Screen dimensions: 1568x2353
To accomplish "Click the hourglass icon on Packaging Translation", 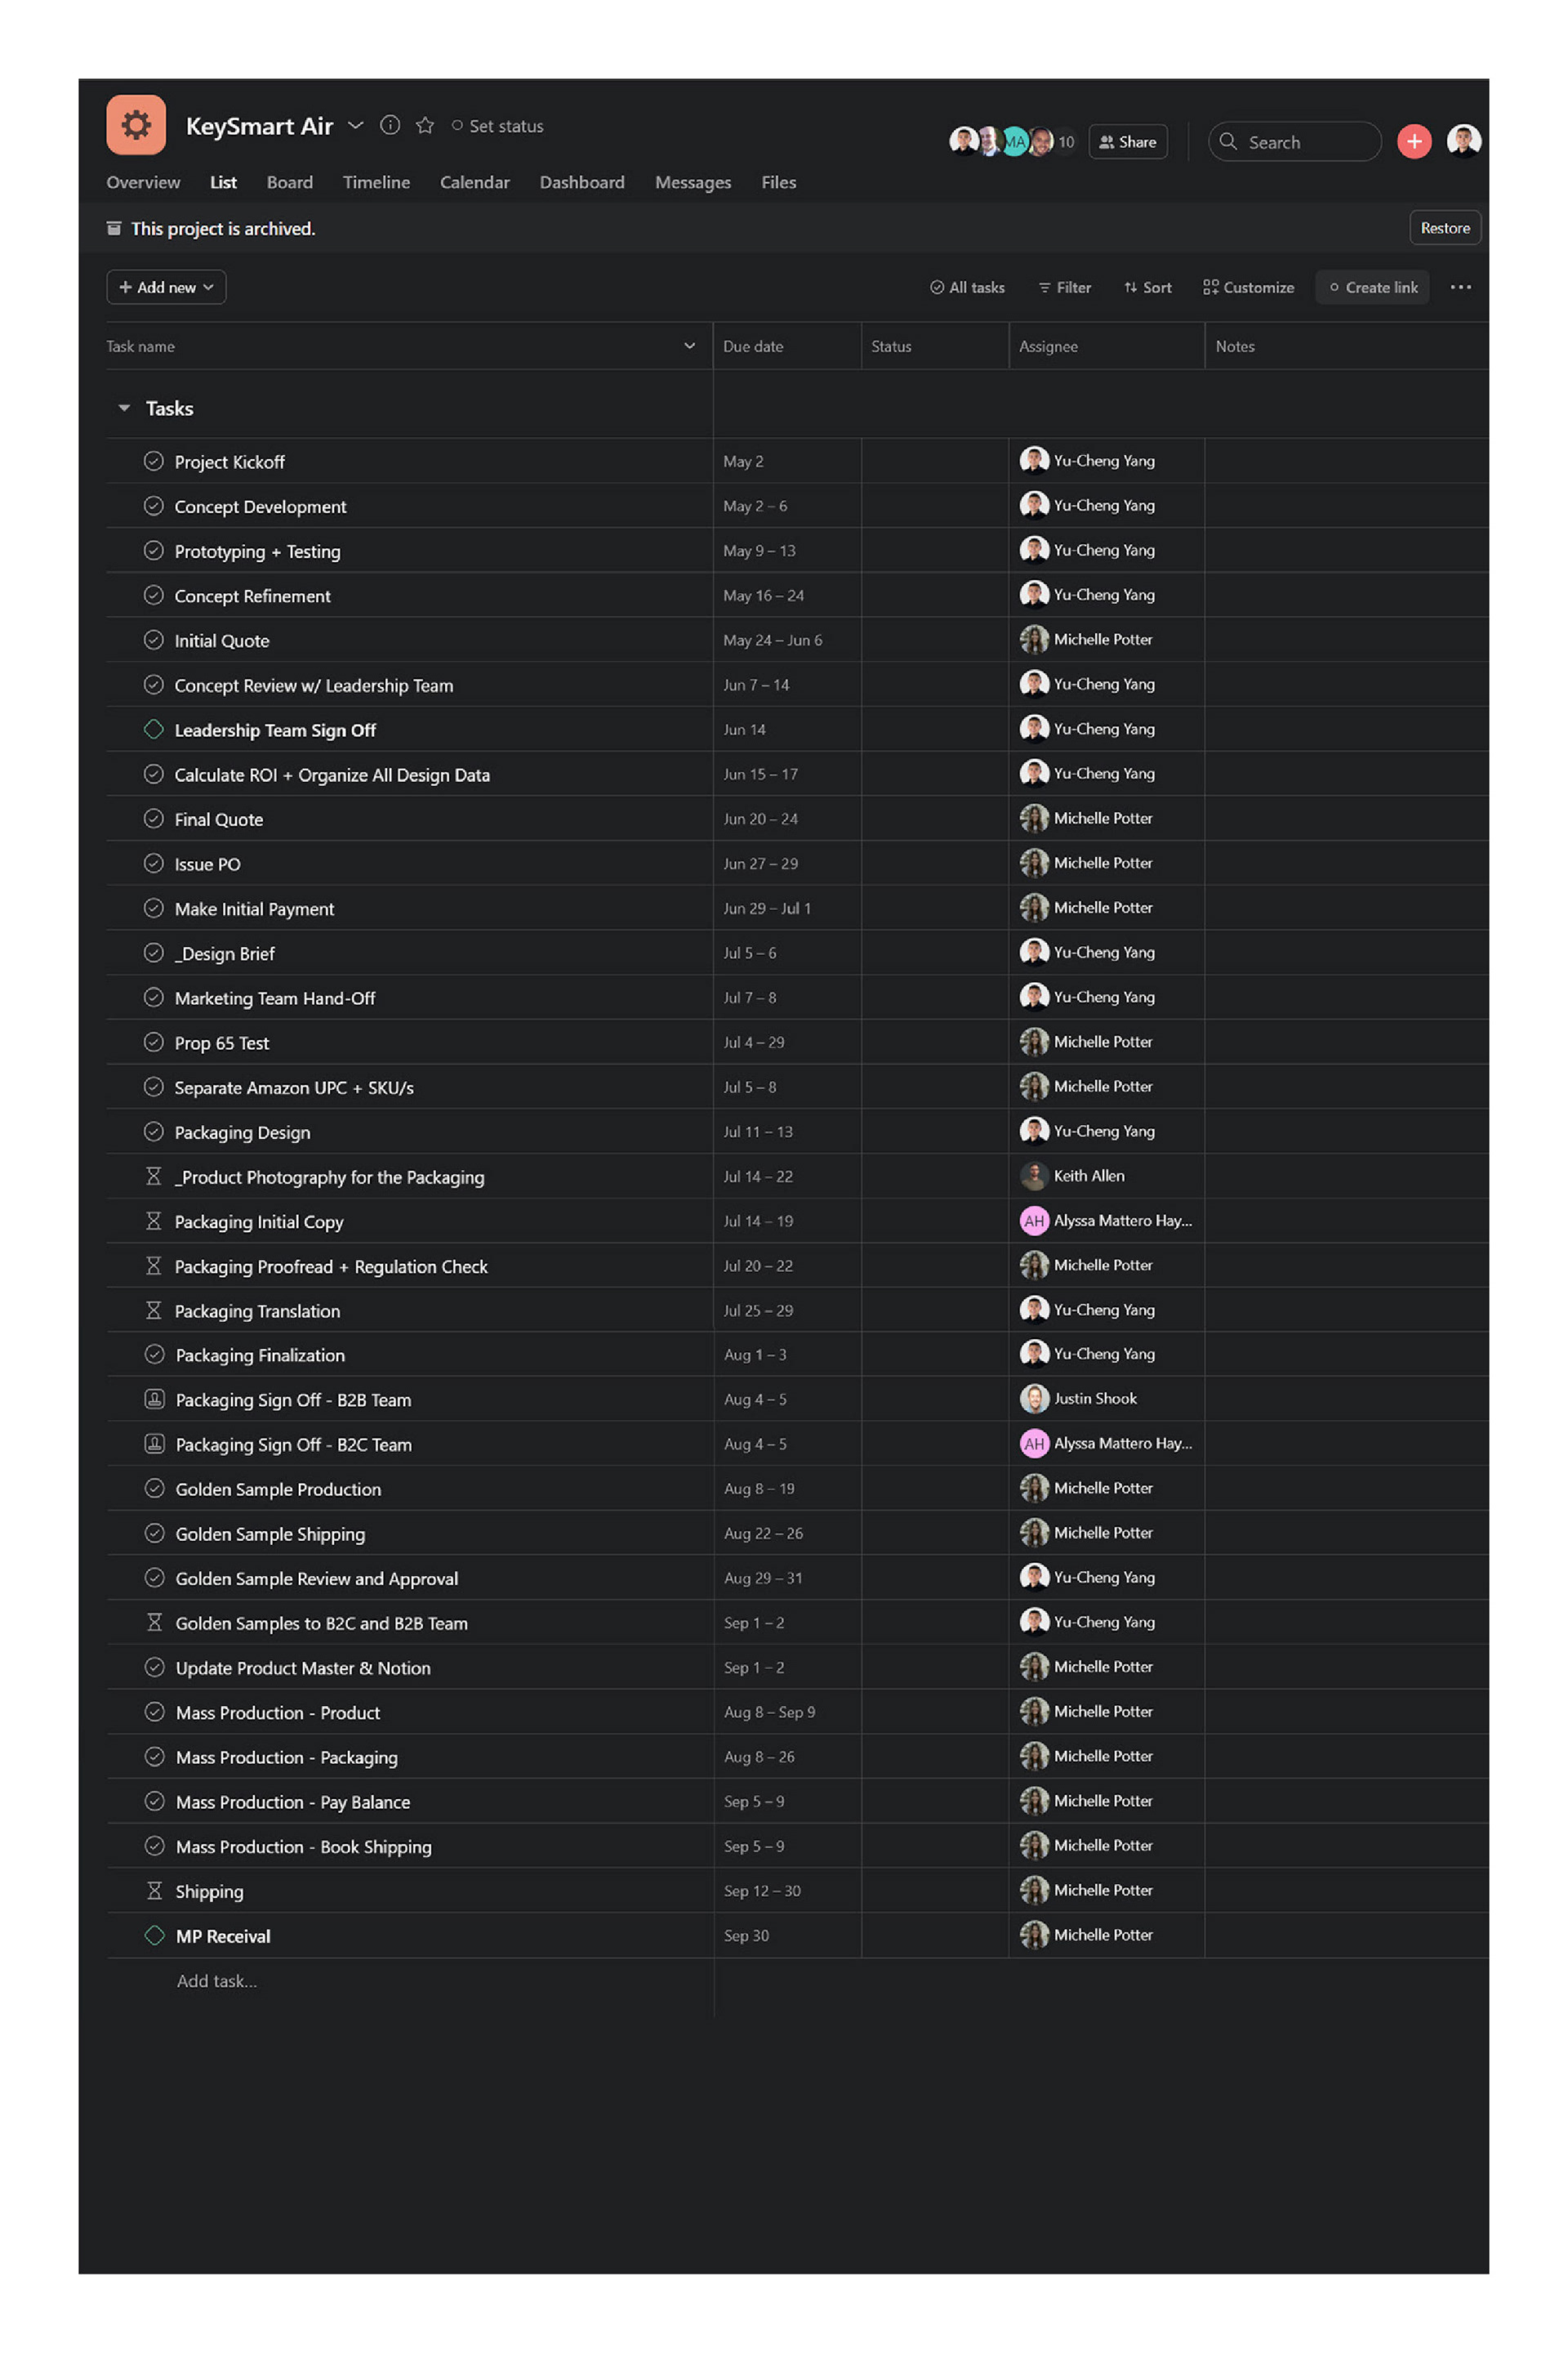I will point(154,1310).
